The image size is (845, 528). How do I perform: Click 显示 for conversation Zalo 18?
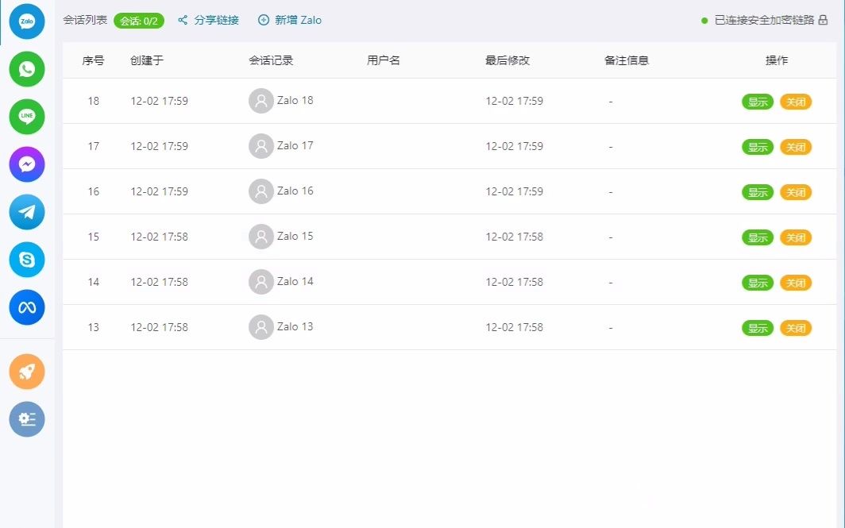click(x=757, y=102)
